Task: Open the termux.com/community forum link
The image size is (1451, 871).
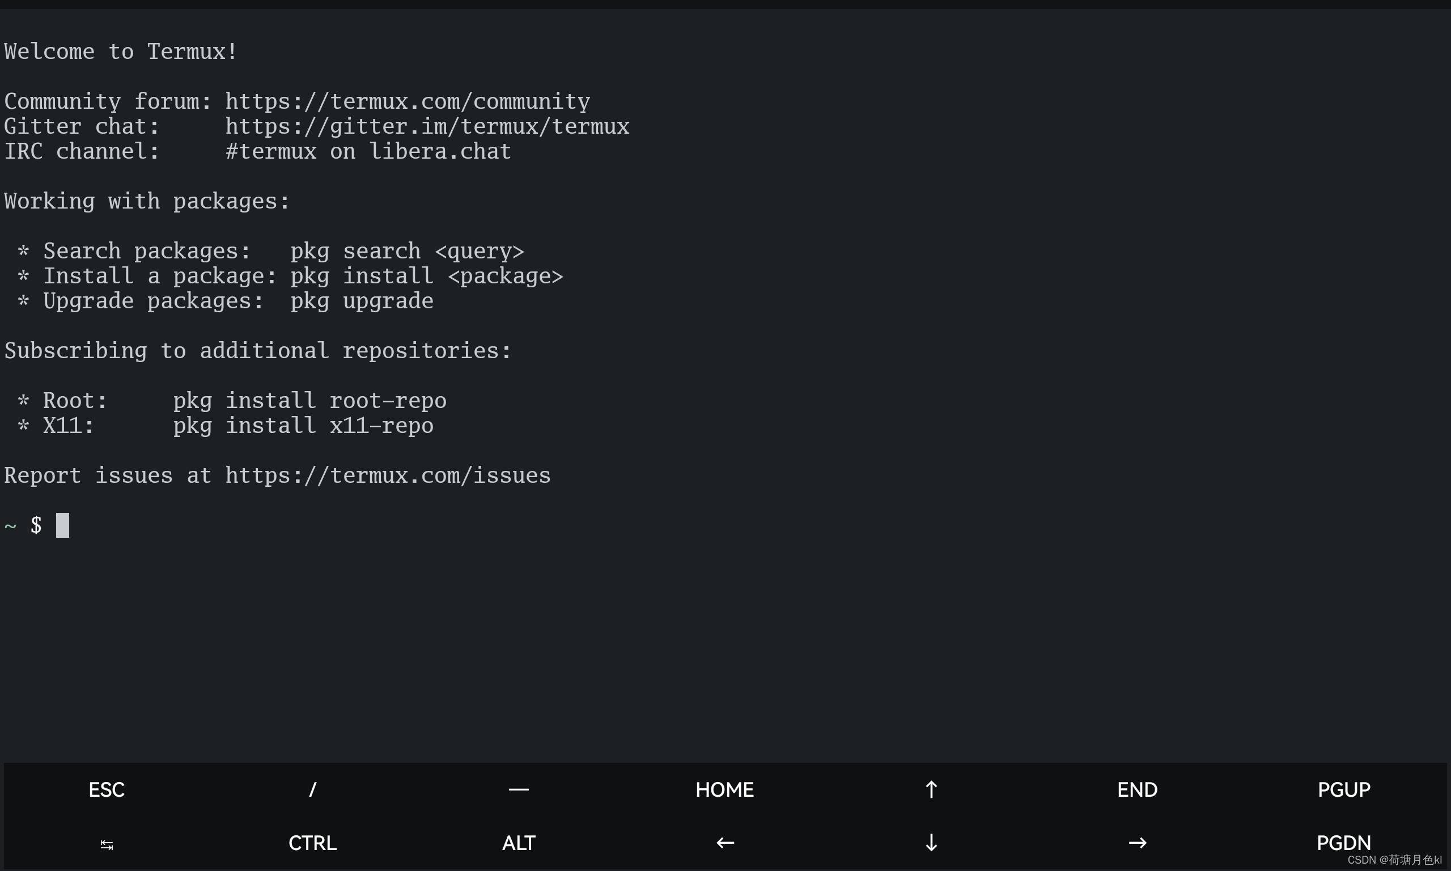Action: click(x=408, y=101)
